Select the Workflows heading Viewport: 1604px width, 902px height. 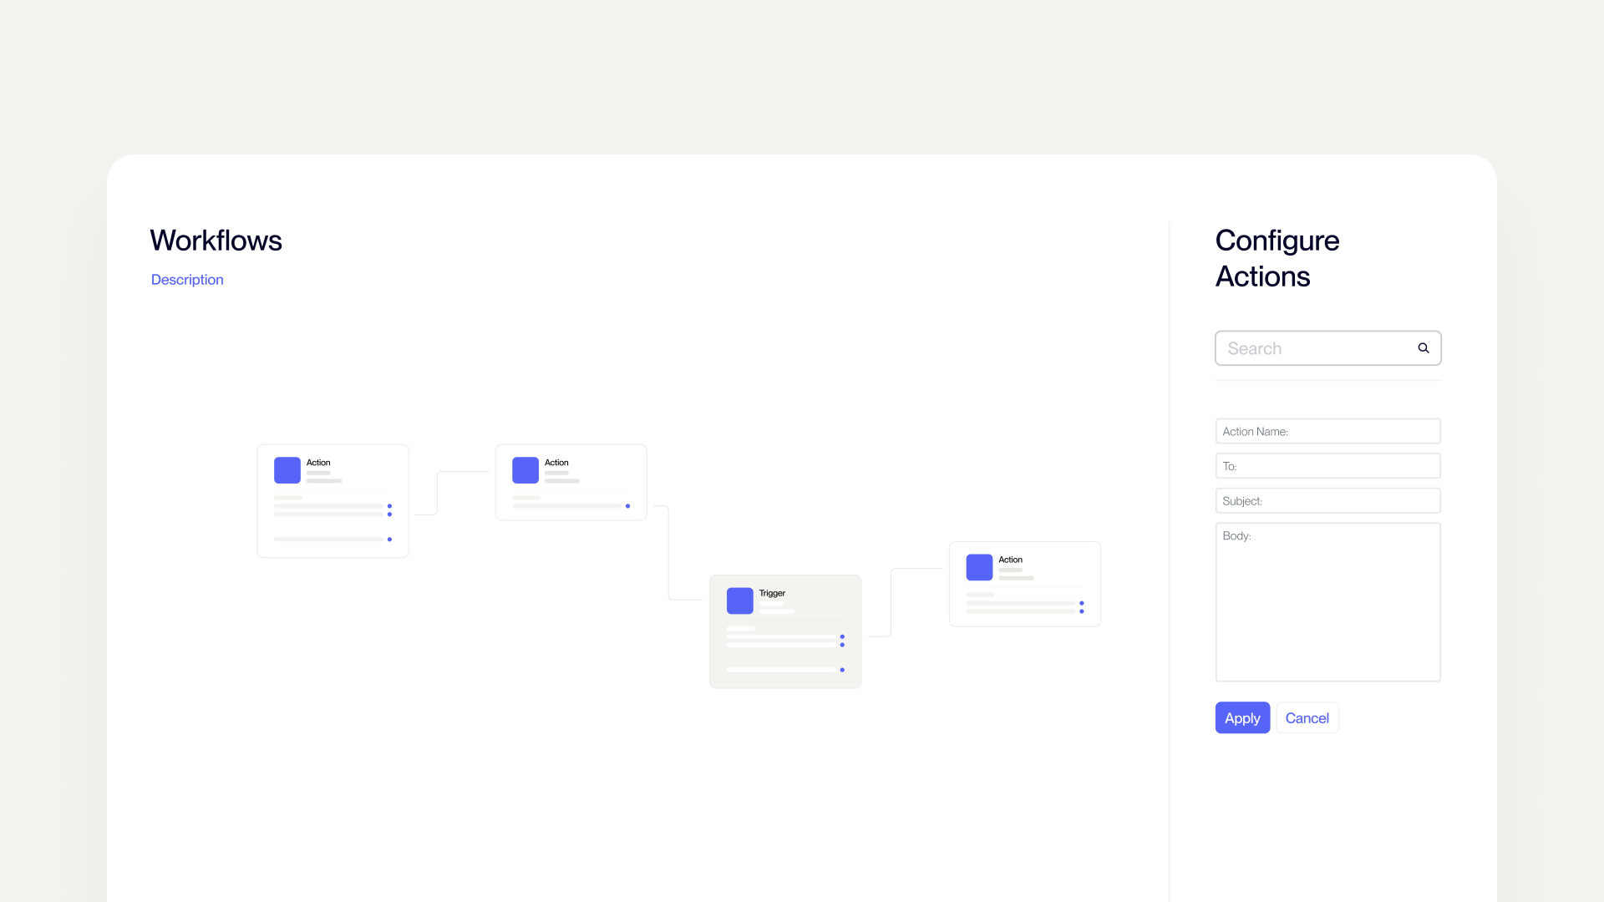pos(216,241)
